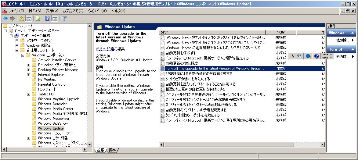Go up one level via folder icon
The width and height of the screenshot is (358, 160).
coord(21,19)
